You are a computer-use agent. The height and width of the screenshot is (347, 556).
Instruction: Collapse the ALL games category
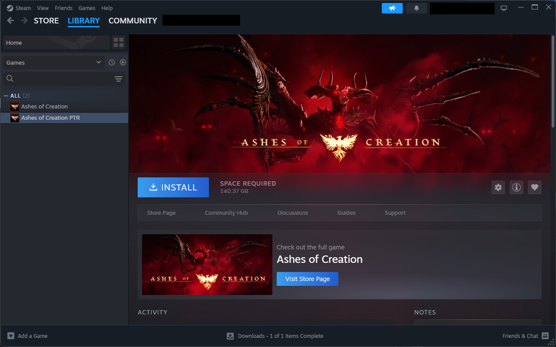[x=6, y=96]
